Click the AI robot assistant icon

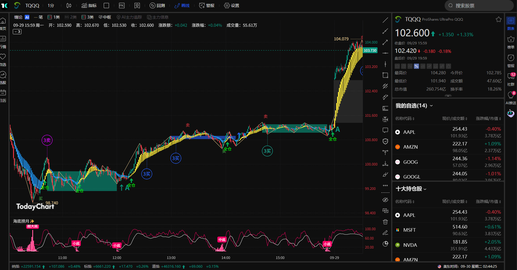click(x=511, y=113)
